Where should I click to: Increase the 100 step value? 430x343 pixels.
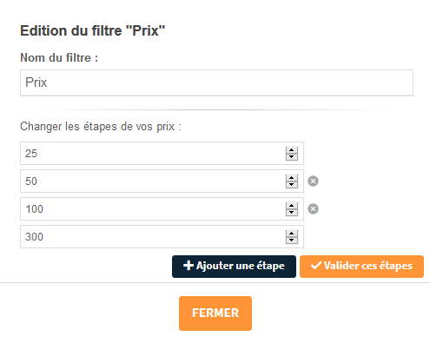click(292, 206)
